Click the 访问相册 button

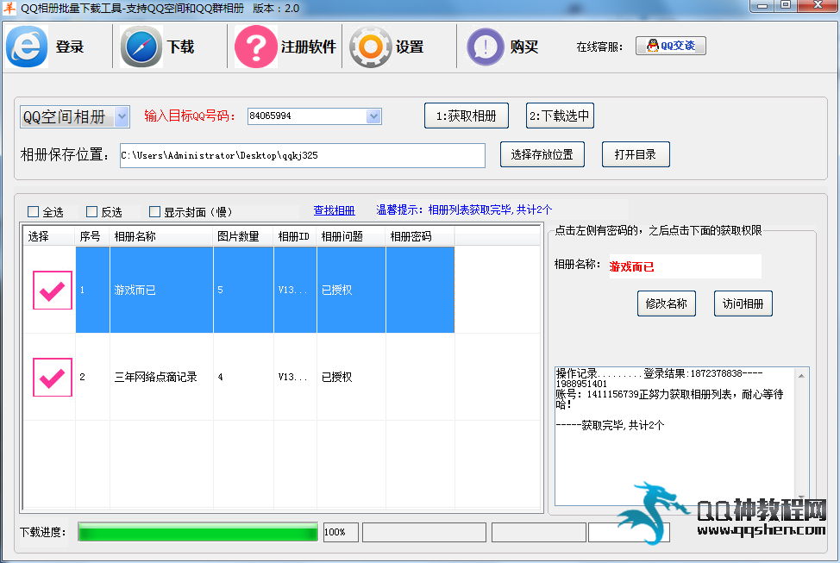[x=743, y=303]
